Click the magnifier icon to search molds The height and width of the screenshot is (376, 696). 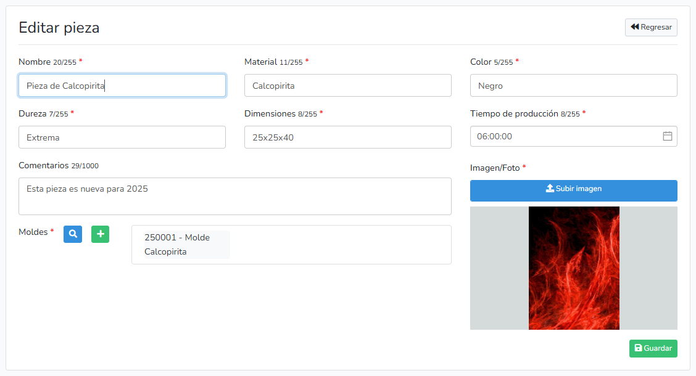73,234
